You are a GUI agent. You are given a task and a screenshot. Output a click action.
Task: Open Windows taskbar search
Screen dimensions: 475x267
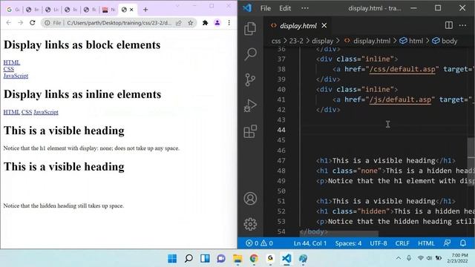click(189, 259)
